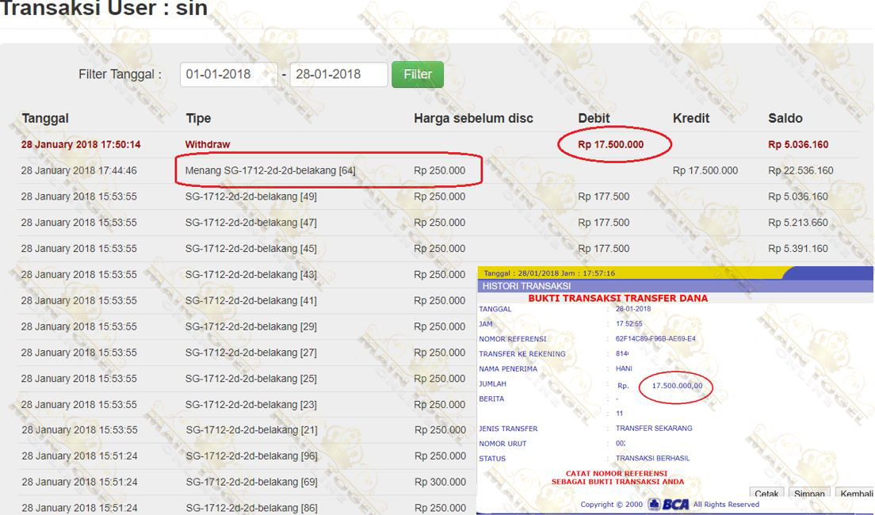This screenshot has height=515, width=875.
Task: Click the Rp 22.536.160 saldo value
Action: 800,170
